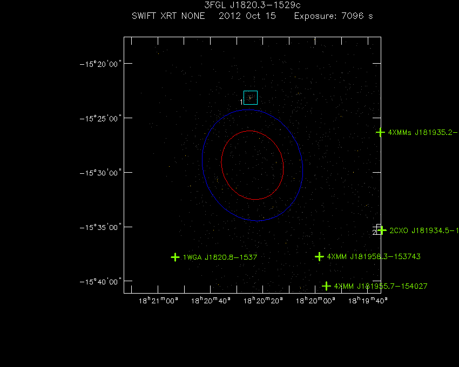Click the green cross marker for 4XMM J181955.7-154027
The height and width of the screenshot is (367, 459).
pos(326,286)
